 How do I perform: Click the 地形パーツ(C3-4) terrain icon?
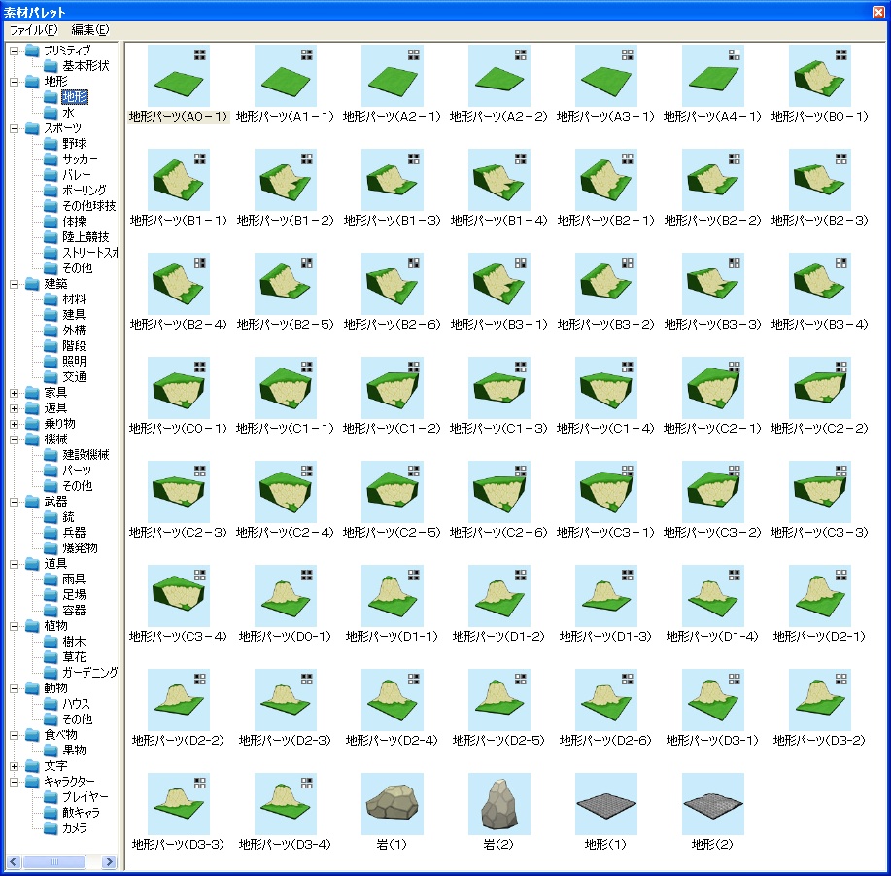179,596
